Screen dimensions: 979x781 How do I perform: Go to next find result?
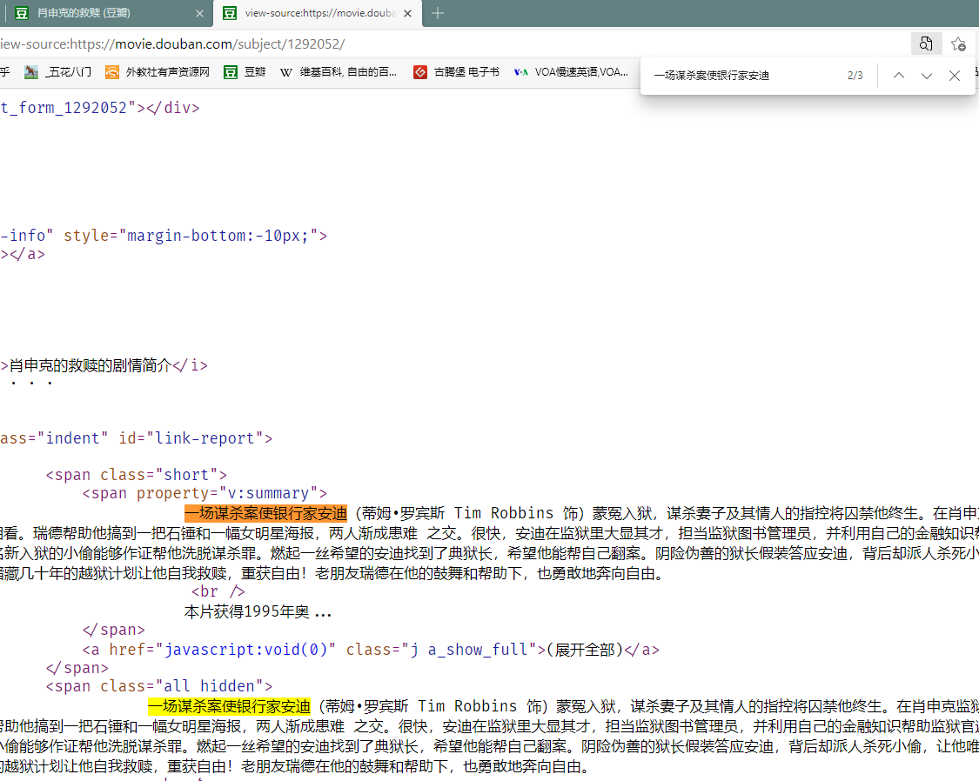tap(927, 76)
